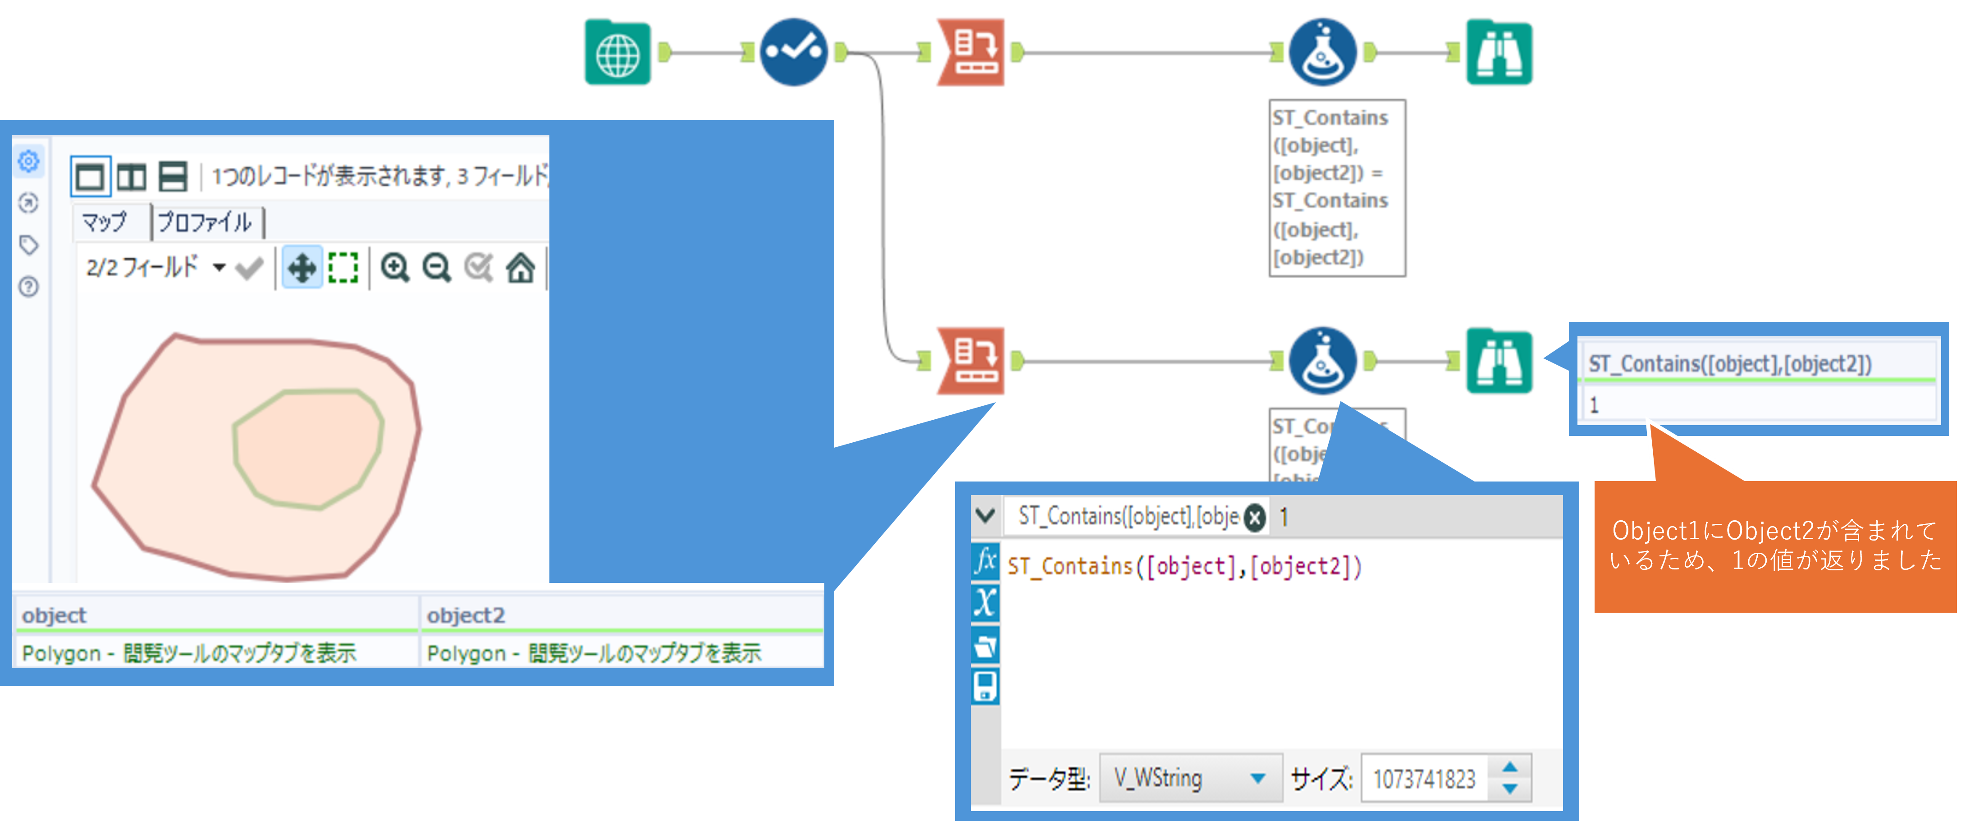Switch to the マップ tab
The width and height of the screenshot is (1961, 821).
105,222
